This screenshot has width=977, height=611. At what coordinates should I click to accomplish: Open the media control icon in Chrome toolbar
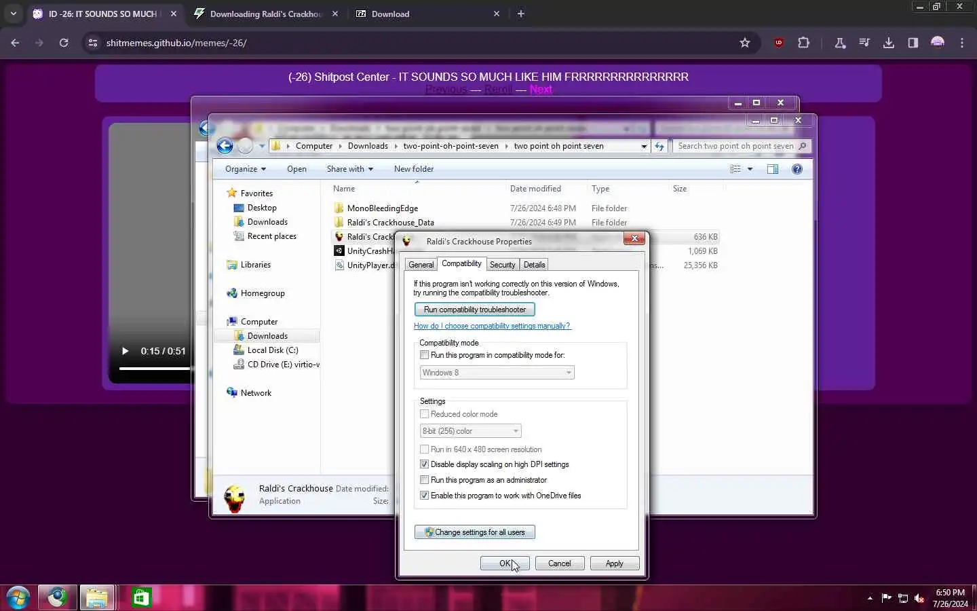point(864,43)
